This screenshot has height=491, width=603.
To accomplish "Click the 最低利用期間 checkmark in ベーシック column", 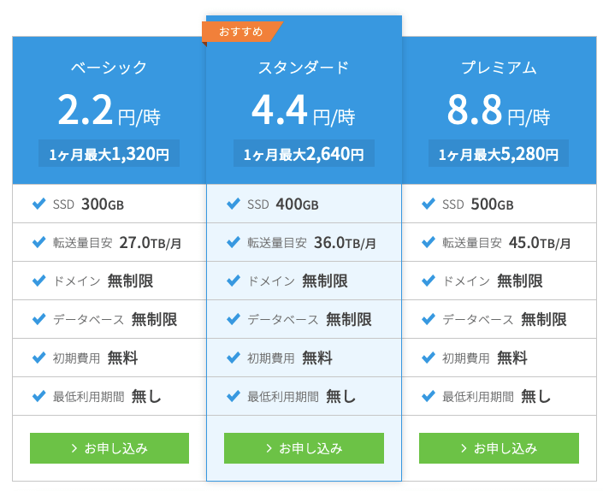I will coord(38,396).
